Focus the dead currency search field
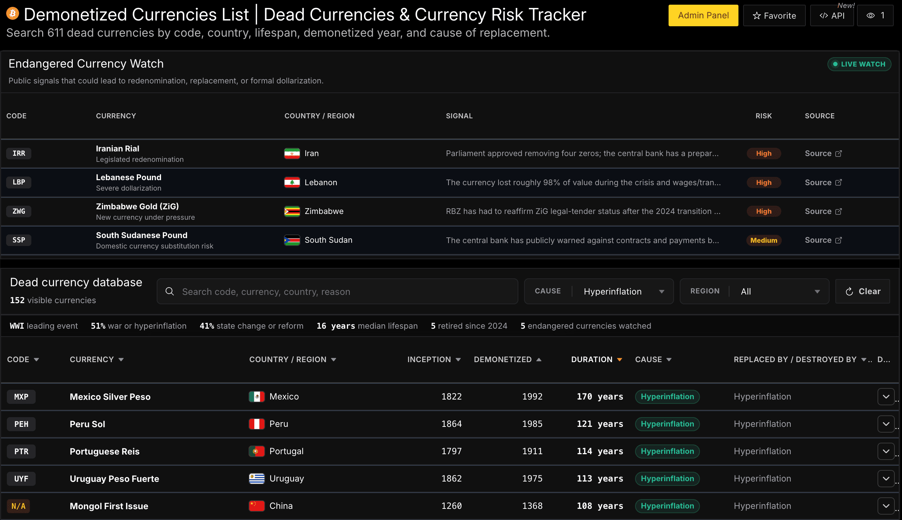This screenshot has width=902, height=520. (337, 291)
